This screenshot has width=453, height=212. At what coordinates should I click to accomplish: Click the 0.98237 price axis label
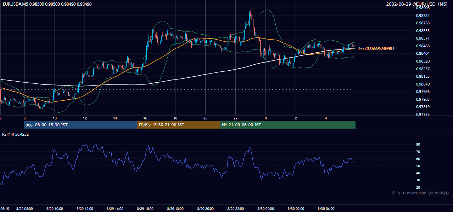pyautogui.click(x=423, y=69)
